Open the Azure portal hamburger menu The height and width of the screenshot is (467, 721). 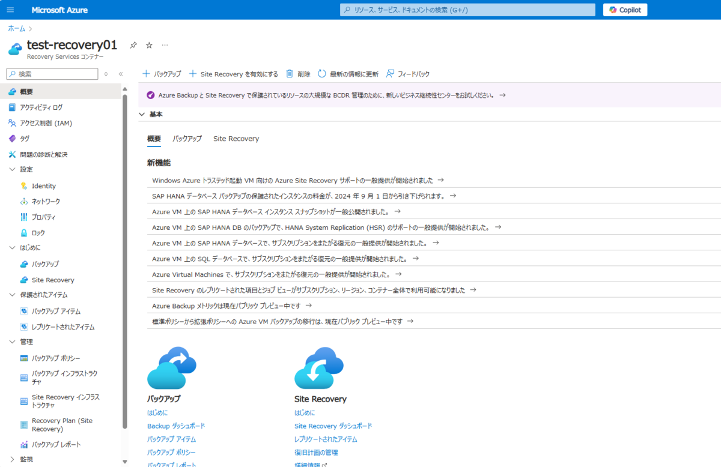tap(11, 10)
